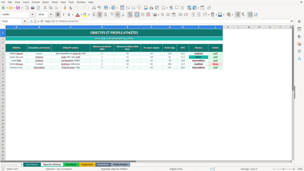The height and width of the screenshot is (171, 304).
Task: Format as Date icon
Action: [x=174, y=15]
